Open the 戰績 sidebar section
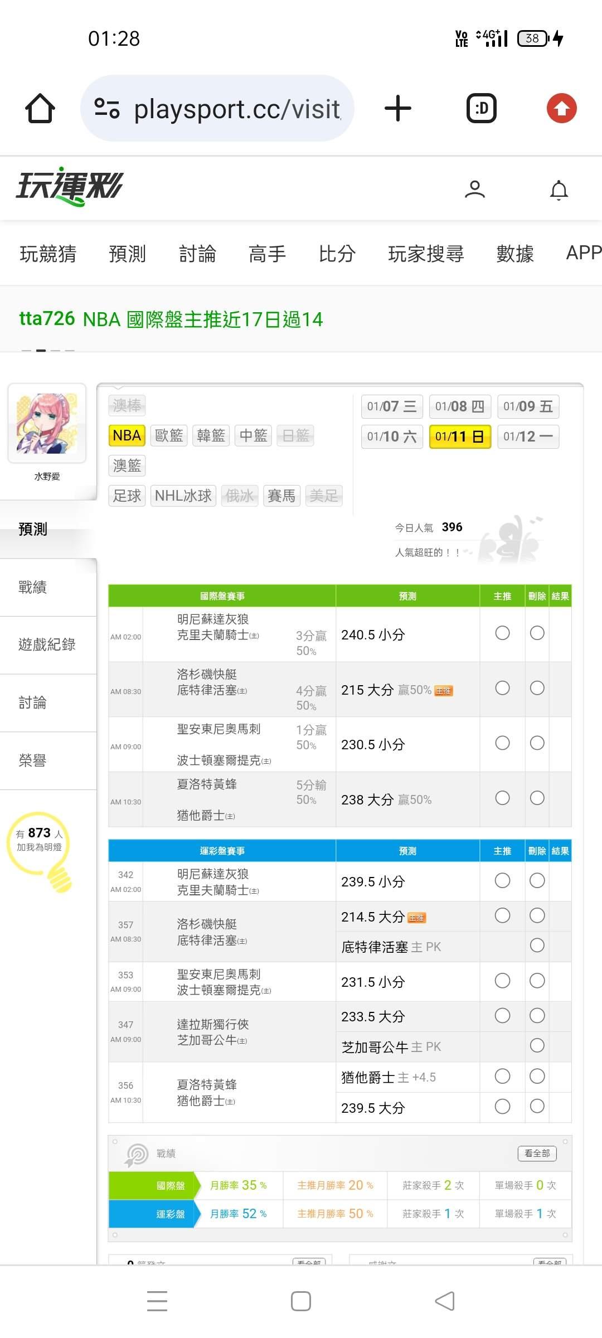602x1338 pixels. click(x=33, y=587)
